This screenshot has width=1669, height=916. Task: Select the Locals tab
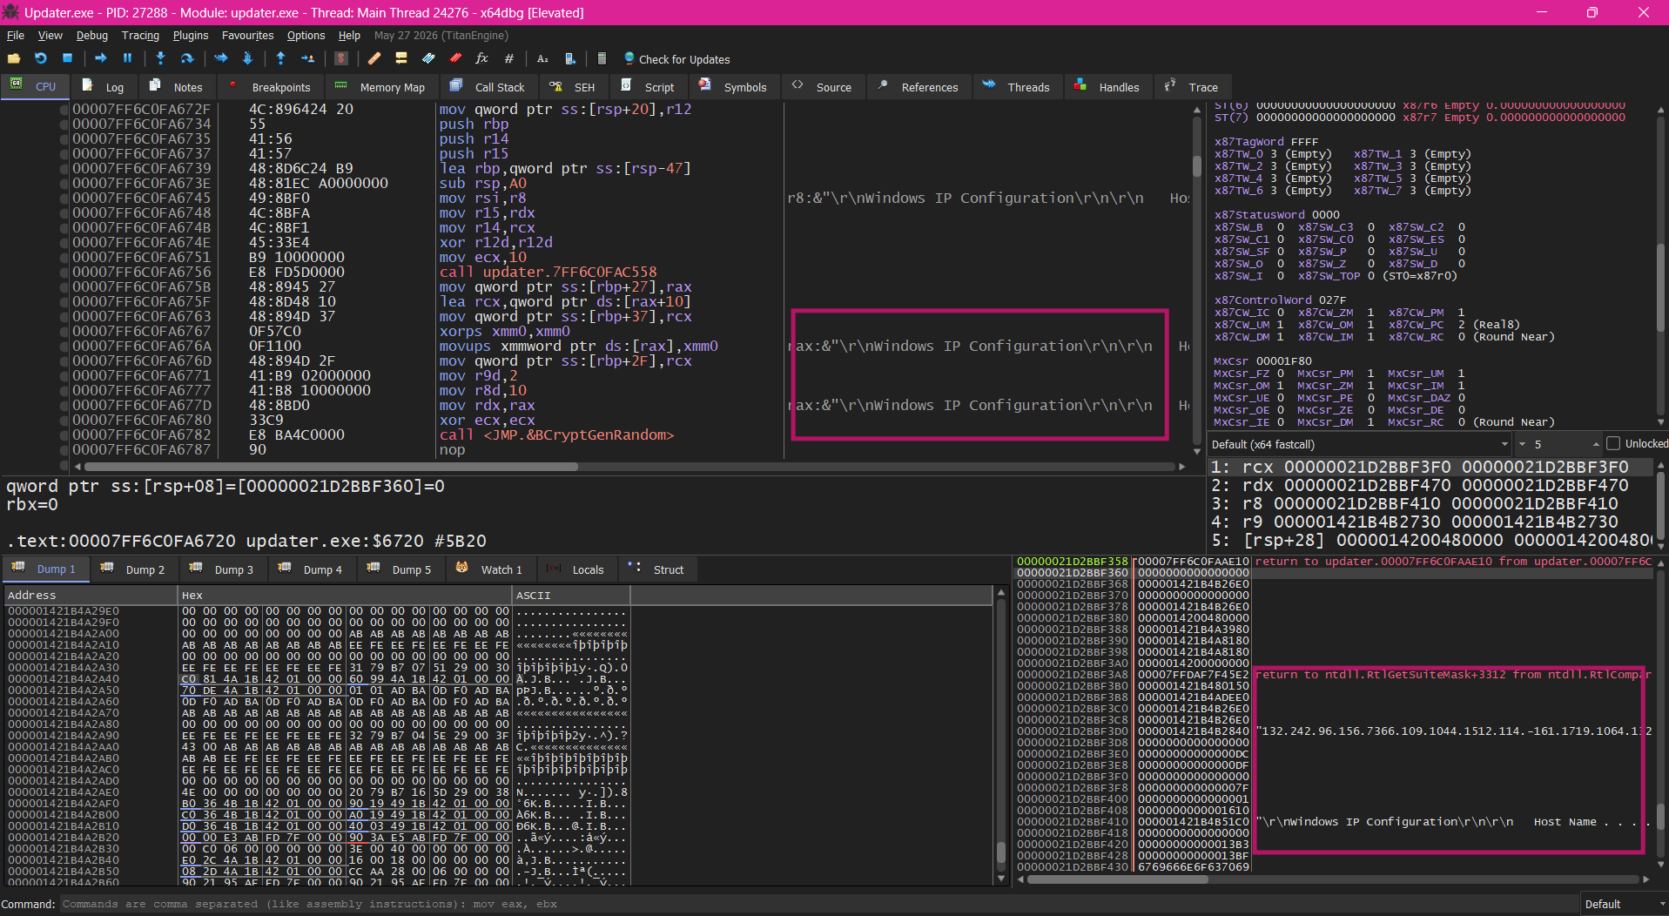point(575,569)
